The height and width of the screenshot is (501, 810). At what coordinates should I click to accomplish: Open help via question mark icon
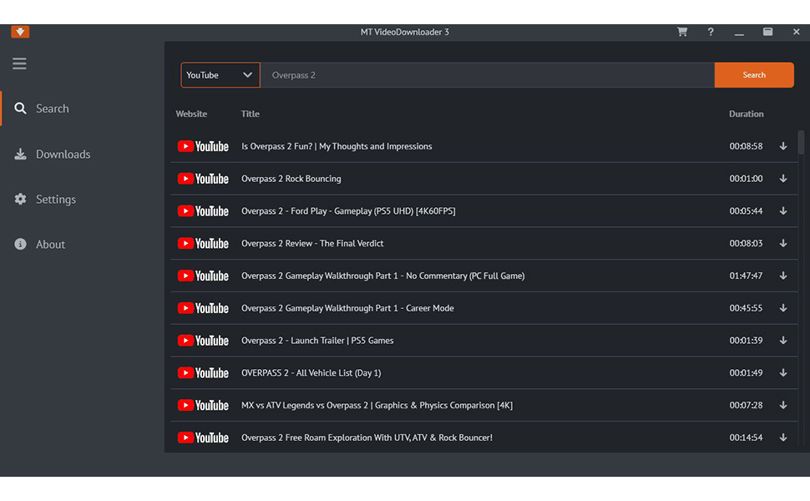pyautogui.click(x=711, y=32)
